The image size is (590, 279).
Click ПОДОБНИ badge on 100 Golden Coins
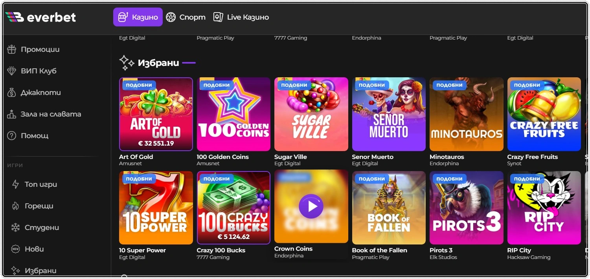click(217, 85)
